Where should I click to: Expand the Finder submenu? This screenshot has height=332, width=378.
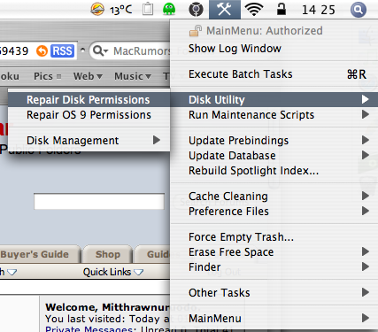(274, 267)
